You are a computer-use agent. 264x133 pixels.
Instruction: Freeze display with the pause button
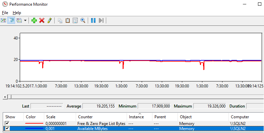(x=93, y=20)
